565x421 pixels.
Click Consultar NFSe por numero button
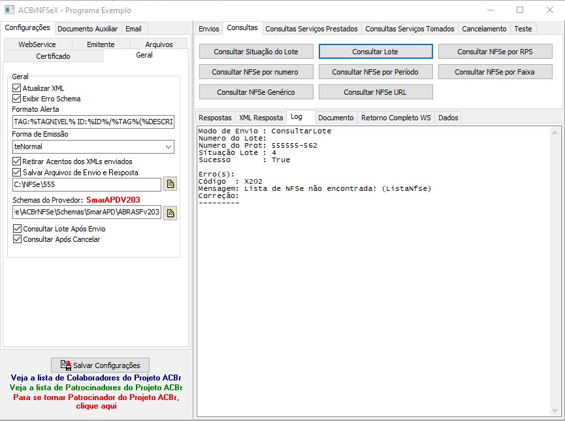click(x=256, y=72)
